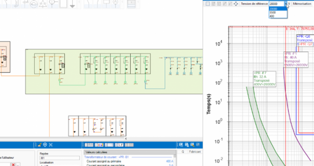314x166 pixels.
Task: Select the ground arrow symbol in the top palette
Action: tap(73, 4)
